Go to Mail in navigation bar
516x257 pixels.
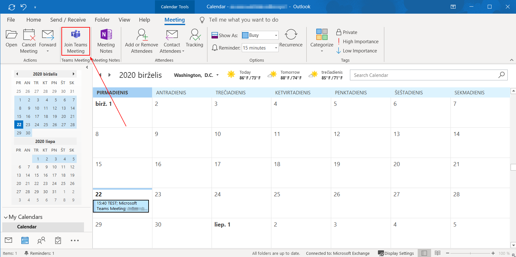point(9,240)
